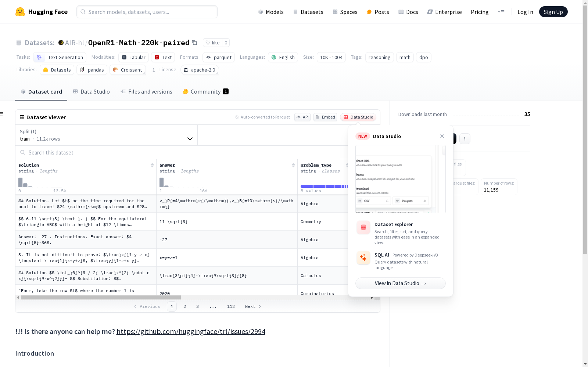This screenshot has height=367, width=588.
Task: Open Datasets in the top navigation
Action: pyautogui.click(x=308, y=12)
